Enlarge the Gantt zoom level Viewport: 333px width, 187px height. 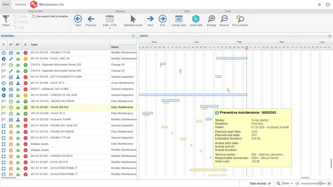click(212, 21)
